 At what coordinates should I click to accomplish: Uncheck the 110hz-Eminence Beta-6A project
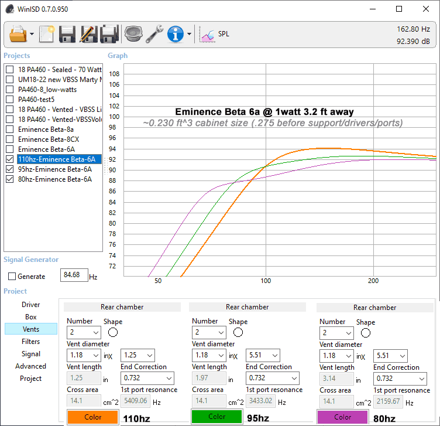(10, 159)
